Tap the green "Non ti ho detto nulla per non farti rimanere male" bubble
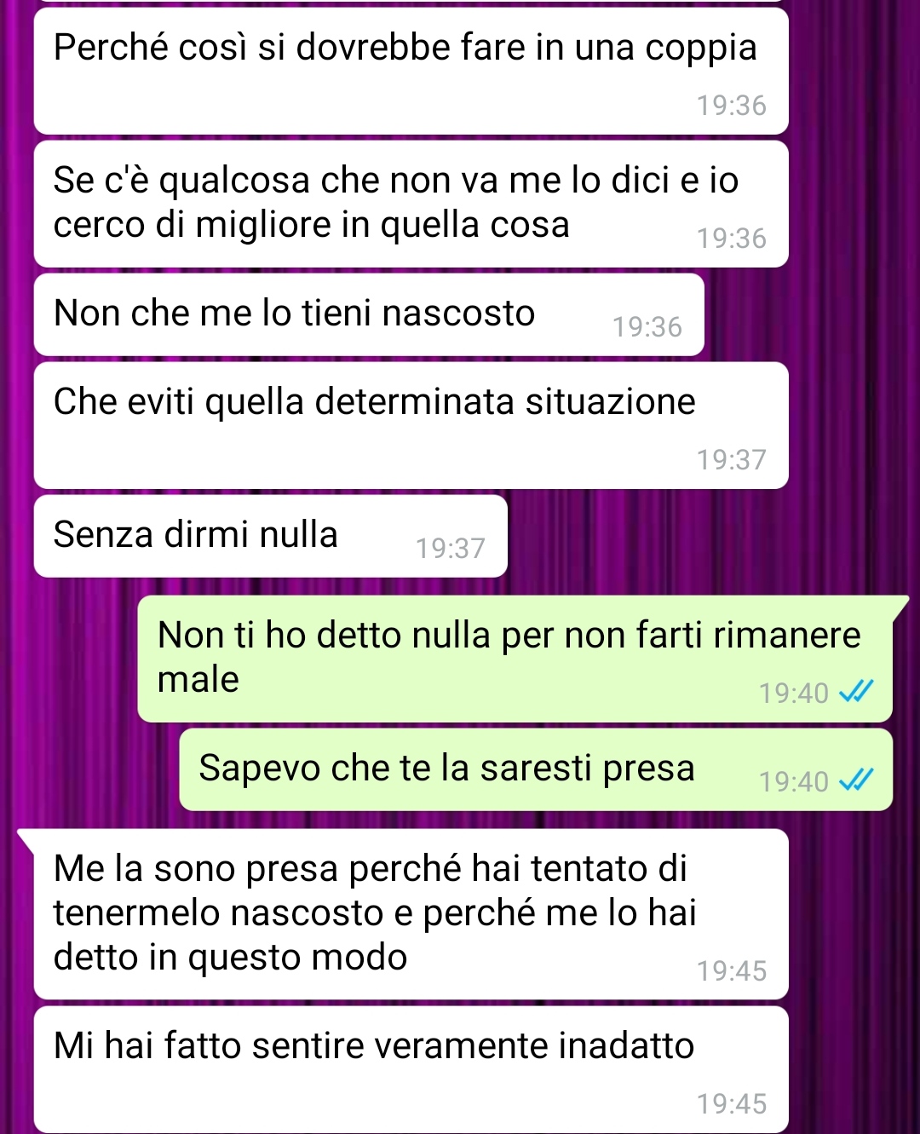 click(x=515, y=659)
